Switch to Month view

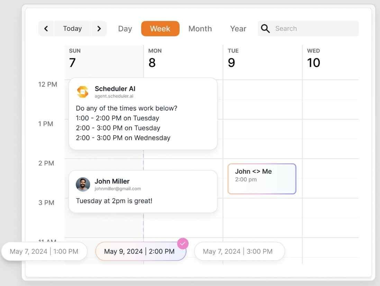(200, 29)
